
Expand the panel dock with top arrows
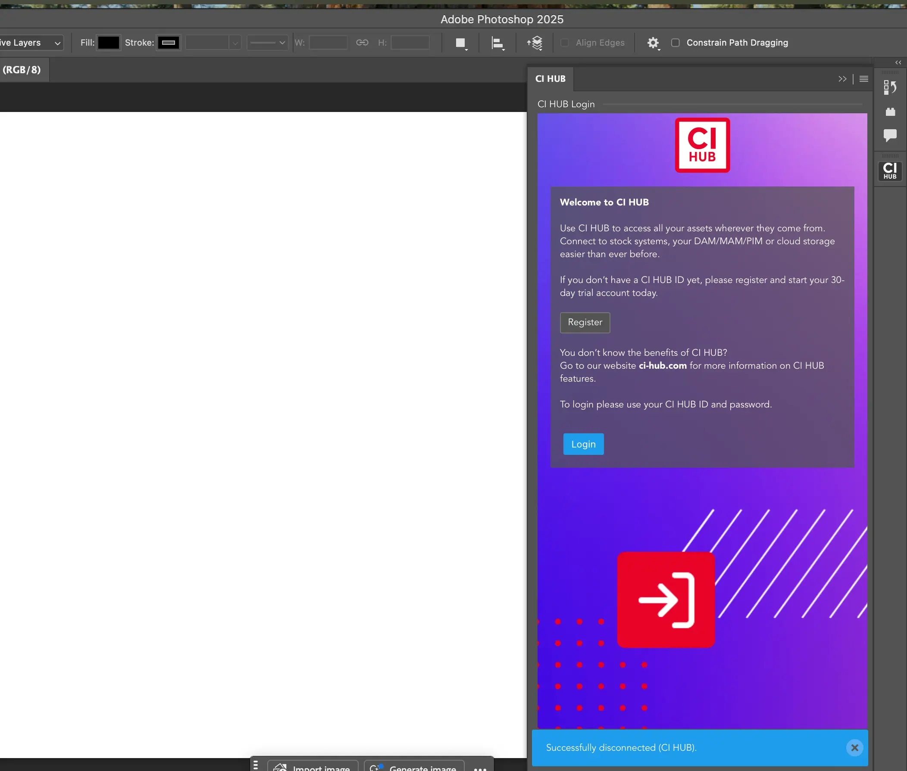tap(898, 62)
